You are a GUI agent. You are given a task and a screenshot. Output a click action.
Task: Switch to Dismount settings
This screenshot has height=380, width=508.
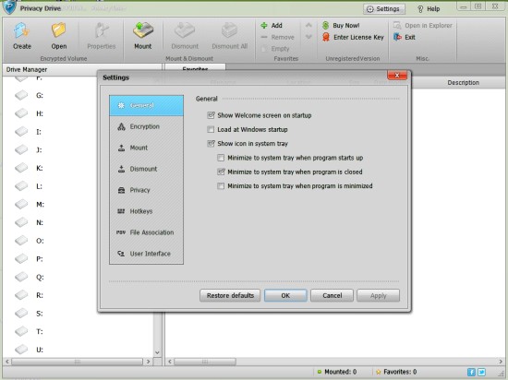click(147, 169)
